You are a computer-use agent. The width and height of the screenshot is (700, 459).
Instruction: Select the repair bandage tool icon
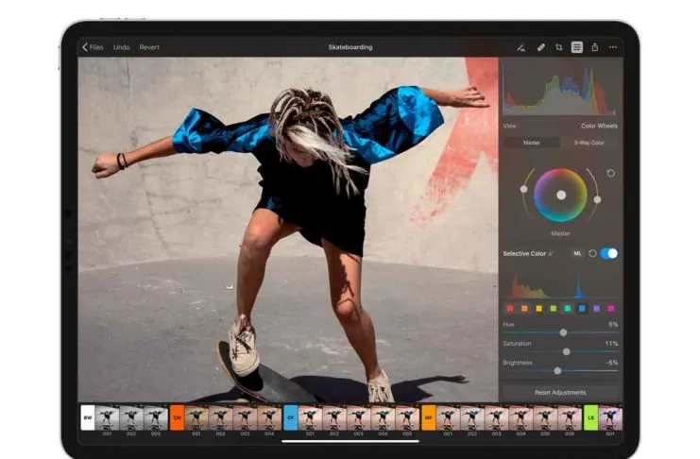[541, 46]
